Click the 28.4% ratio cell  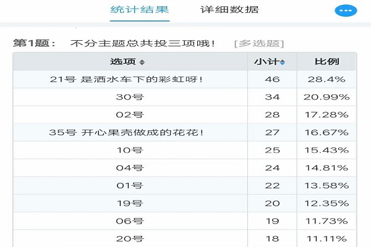326,79
